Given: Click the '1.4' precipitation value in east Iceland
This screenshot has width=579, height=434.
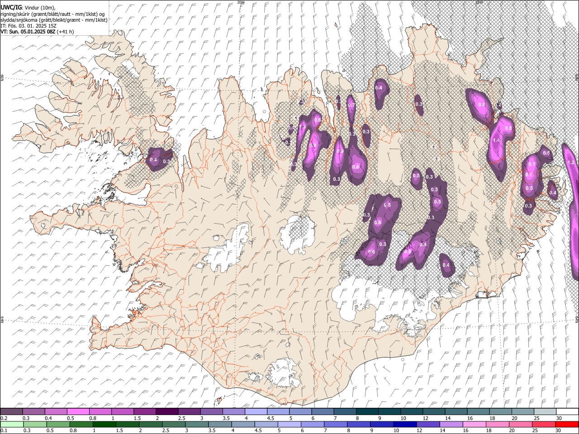Looking at the screenshot, I should coord(496,141).
